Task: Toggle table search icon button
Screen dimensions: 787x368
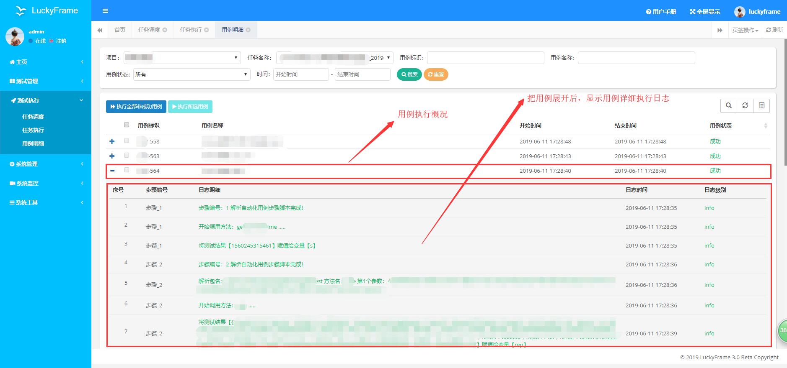Action: pos(729,106)
